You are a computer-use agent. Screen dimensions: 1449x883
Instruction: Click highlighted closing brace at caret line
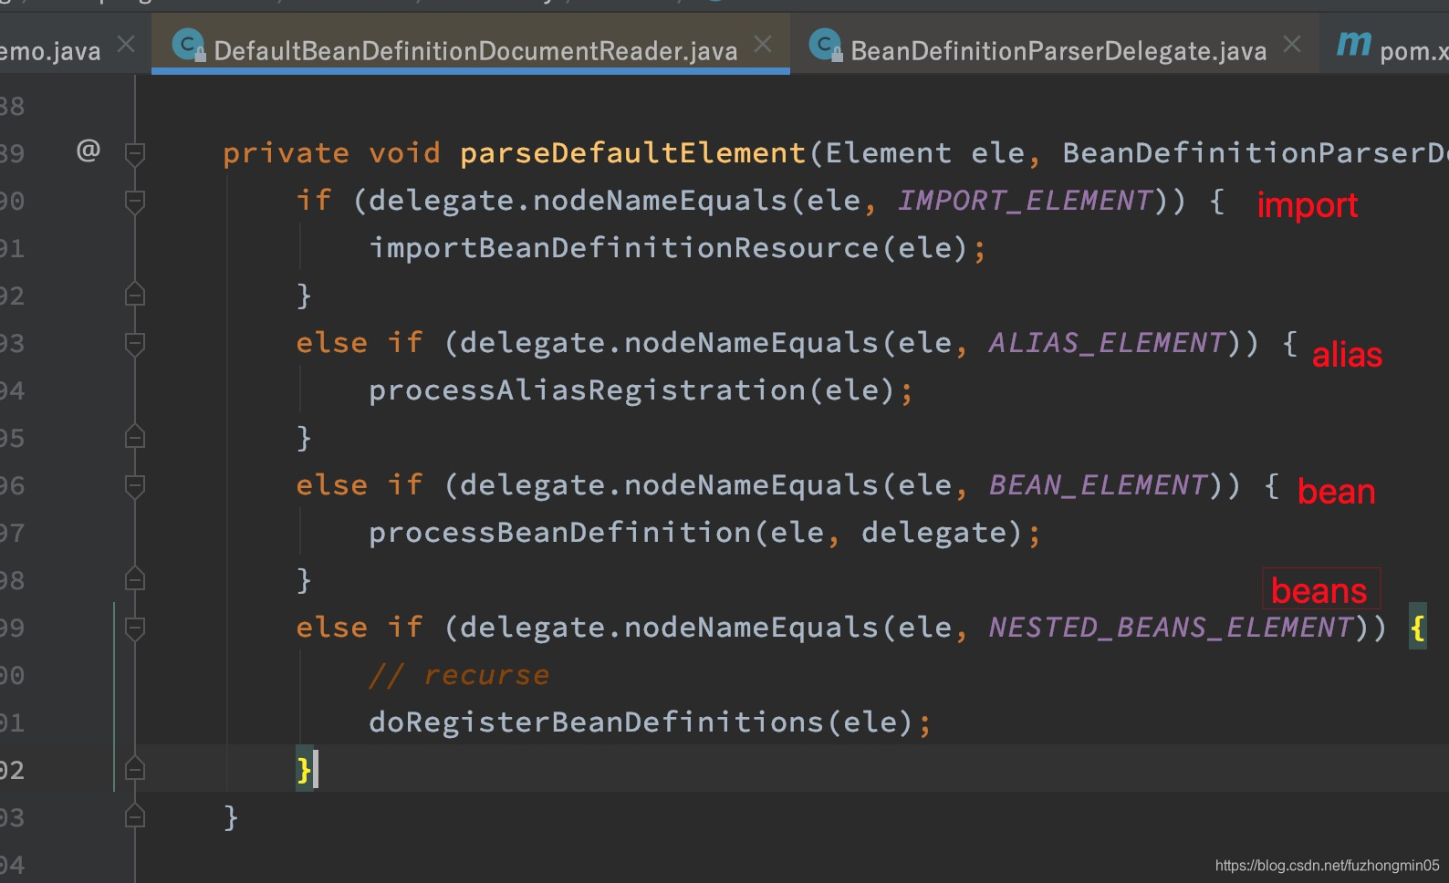tap(304, 769)
